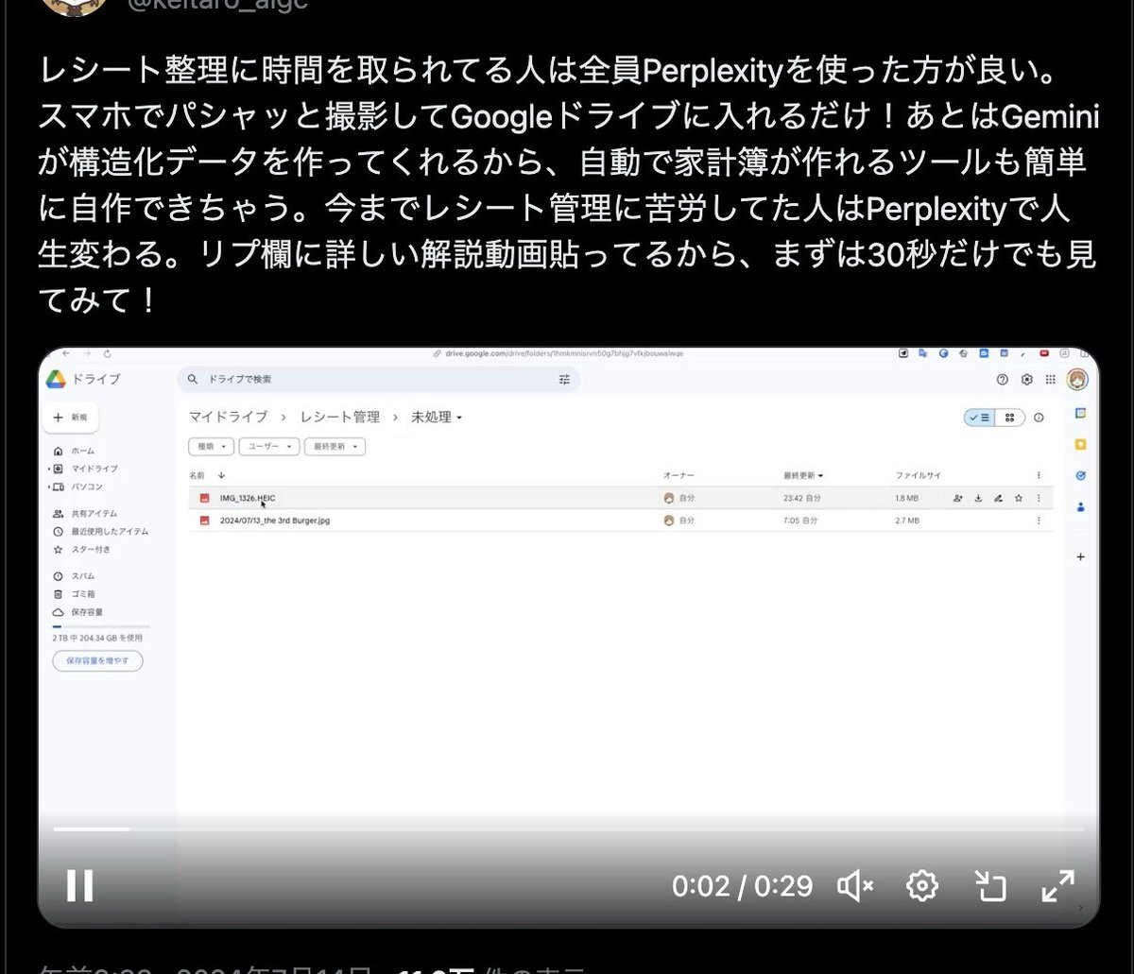Seek on the video progress bar

point(568,829)
